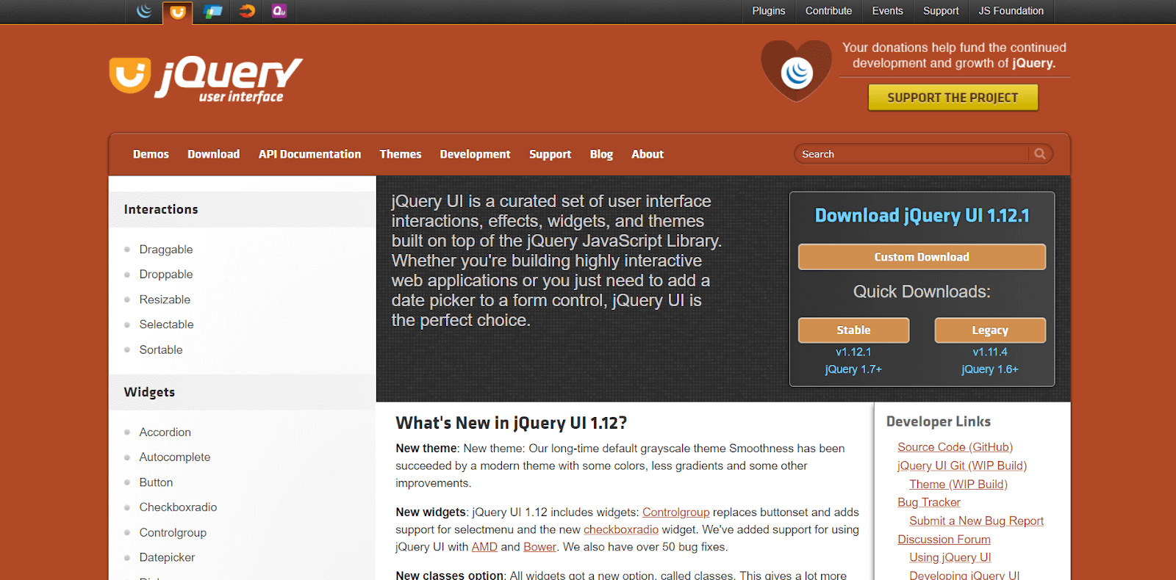
Task: Open the Selectable interaction
Action: [x=167, y=325]
